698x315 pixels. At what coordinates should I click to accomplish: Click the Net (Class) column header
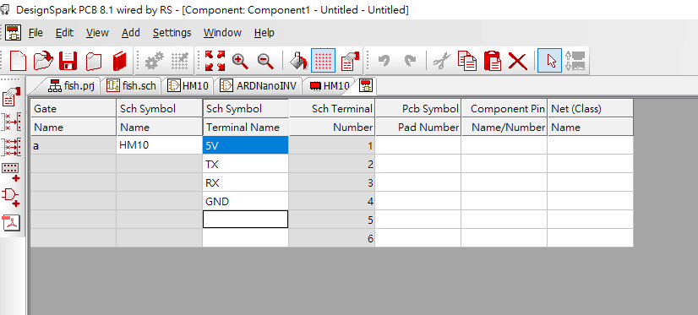(591, 109)
